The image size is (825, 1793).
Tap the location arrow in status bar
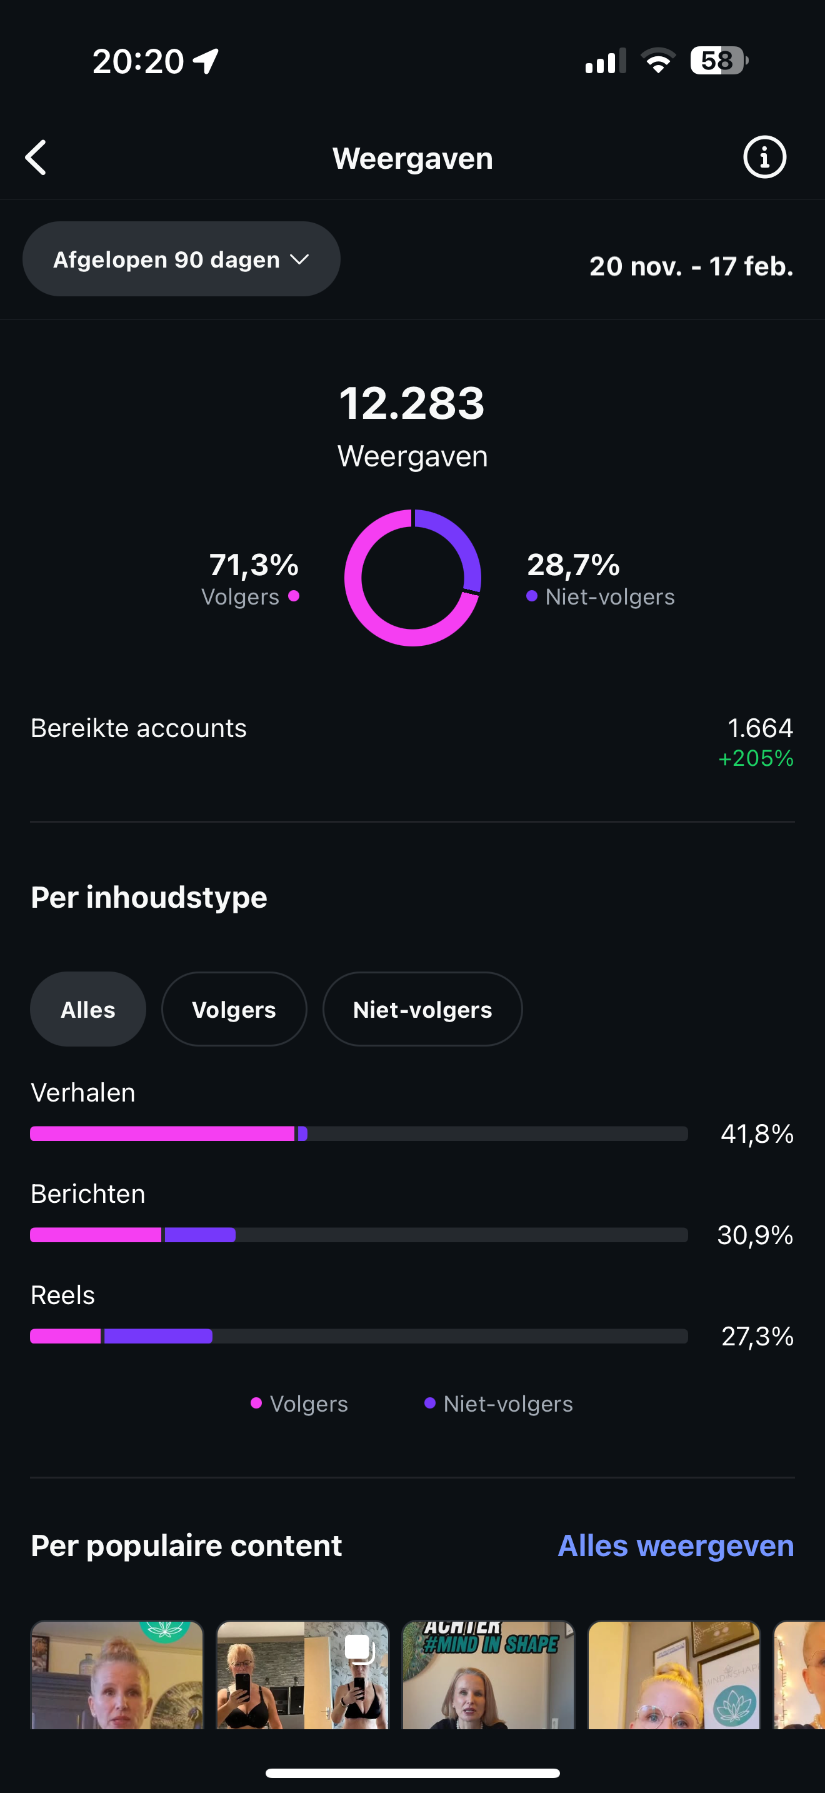(x=207, y=61)
